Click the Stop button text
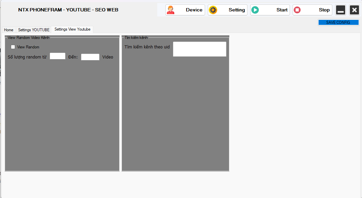Screen dimensions: 362x198 (x=324, y=10)
